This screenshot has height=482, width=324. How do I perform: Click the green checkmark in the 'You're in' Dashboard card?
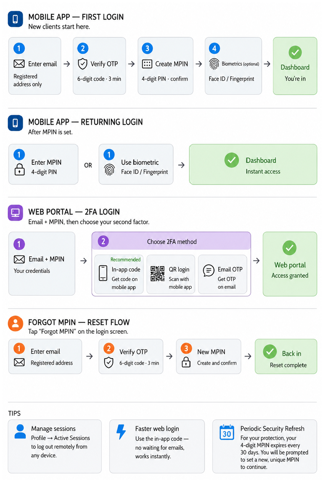pyautogui.click(x=295, y=52)
